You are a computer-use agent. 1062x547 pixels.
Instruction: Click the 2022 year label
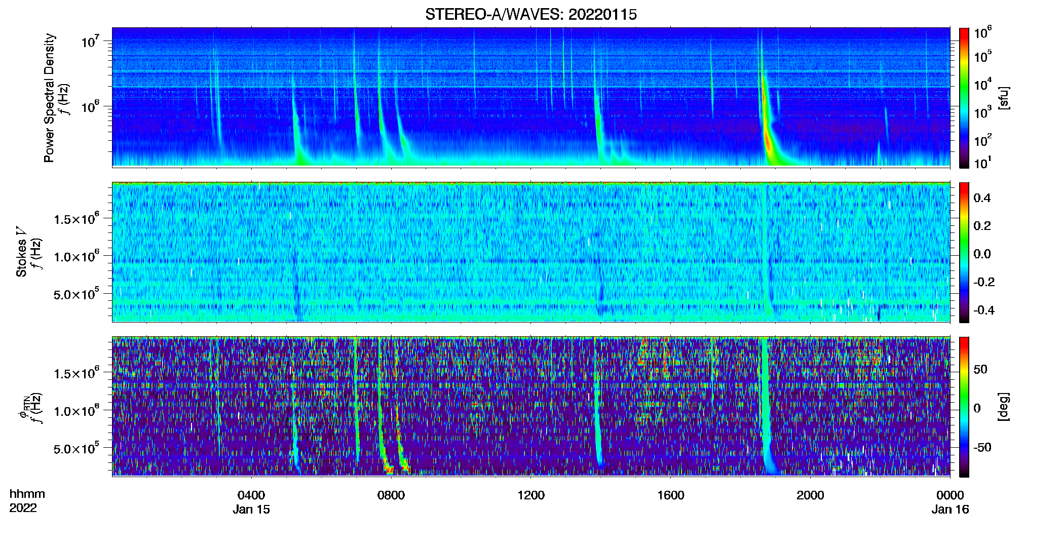coord(23,508)
